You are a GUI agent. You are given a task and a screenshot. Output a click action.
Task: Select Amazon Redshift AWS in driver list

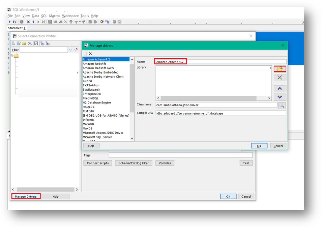(106, 68)
